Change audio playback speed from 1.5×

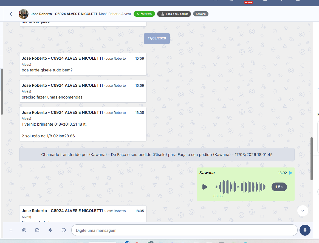click(279, 187)
